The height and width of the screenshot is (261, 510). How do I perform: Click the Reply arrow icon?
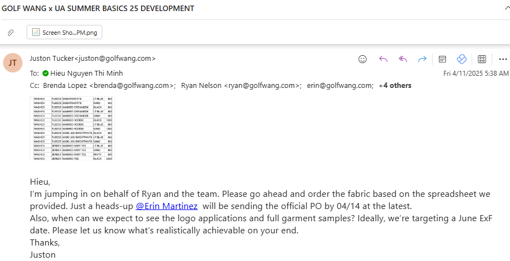[x=383, y=59]
